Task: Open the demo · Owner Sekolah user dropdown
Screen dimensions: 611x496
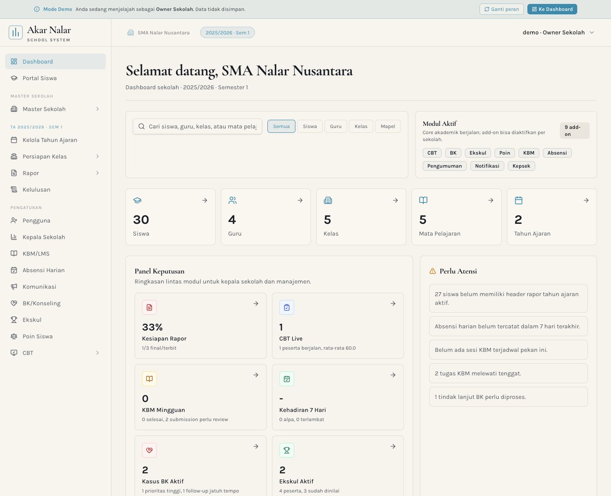Action: click(x=558, y=33)
